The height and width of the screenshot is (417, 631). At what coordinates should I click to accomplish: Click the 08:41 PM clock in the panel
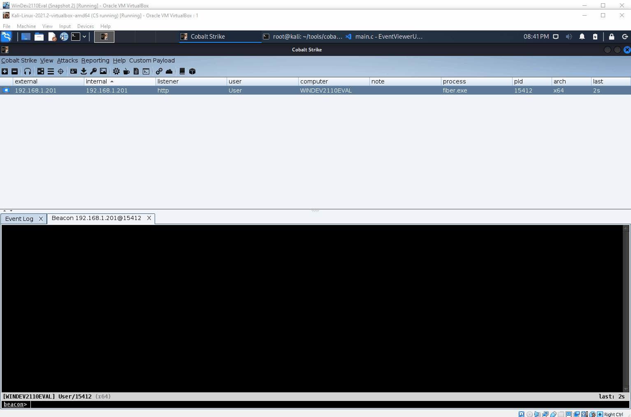click(536, 37)
